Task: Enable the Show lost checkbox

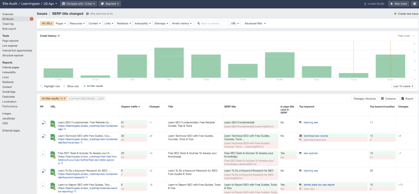Action: (x=64, y=86)
